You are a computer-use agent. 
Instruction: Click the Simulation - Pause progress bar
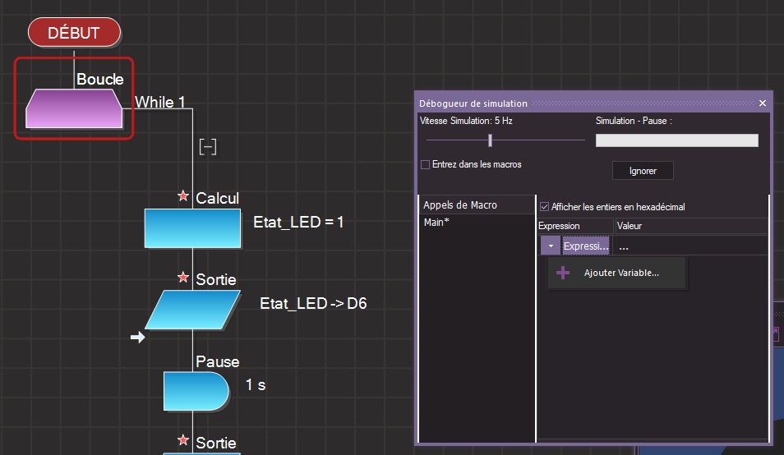pyautogui.click(x=676, y=140)
